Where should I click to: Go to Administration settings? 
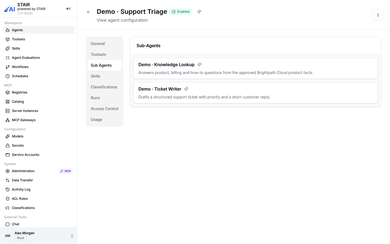39,171
